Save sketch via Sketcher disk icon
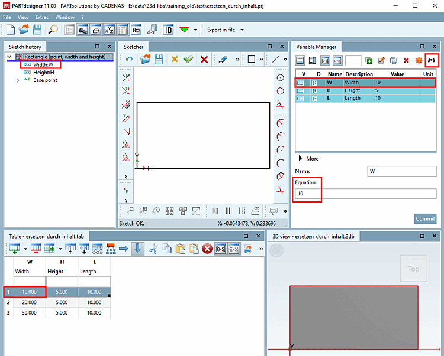The height and width of the screenshot is (356, 444). [x=159, y=59]
